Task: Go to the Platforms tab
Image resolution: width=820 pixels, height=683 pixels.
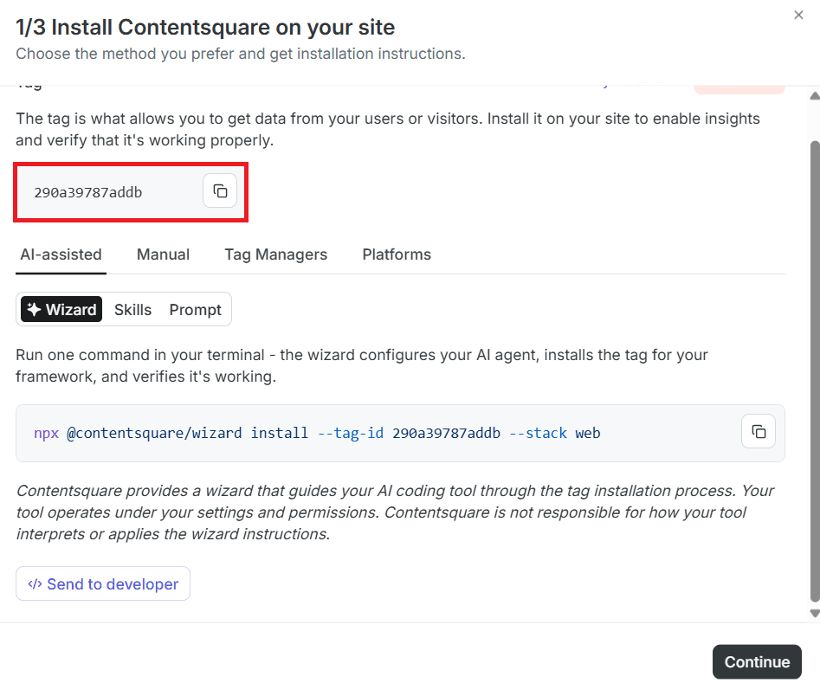Action: point(397,255)
